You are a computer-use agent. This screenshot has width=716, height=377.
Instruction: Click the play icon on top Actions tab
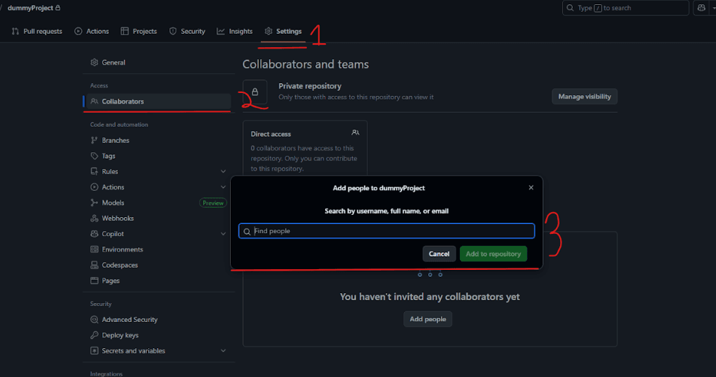(x=78, y=31)
